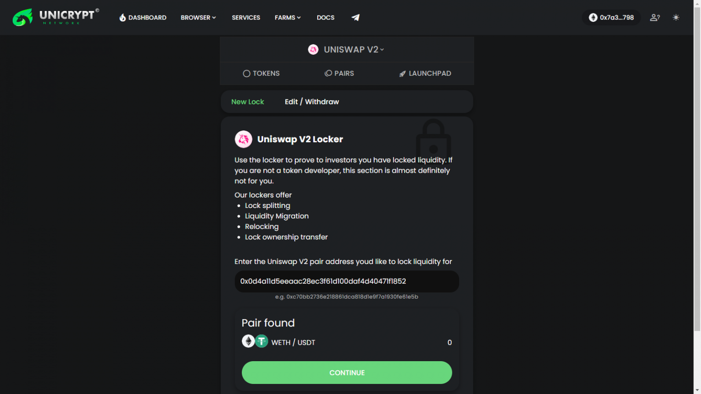Screen dimensions: 701x394
Task: Click the USDT Tether token icon
Action: [262, 341]
